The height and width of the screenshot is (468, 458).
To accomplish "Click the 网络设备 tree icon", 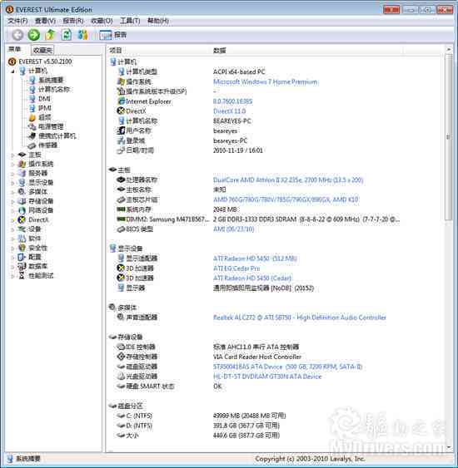I will click(22, 210).
